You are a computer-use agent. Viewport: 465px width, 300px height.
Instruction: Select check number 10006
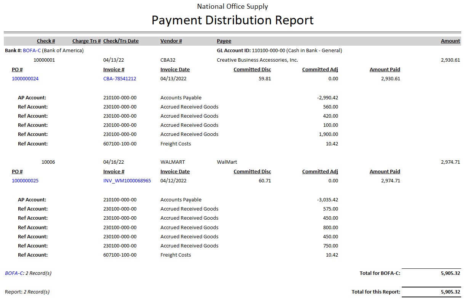point(48,162)
